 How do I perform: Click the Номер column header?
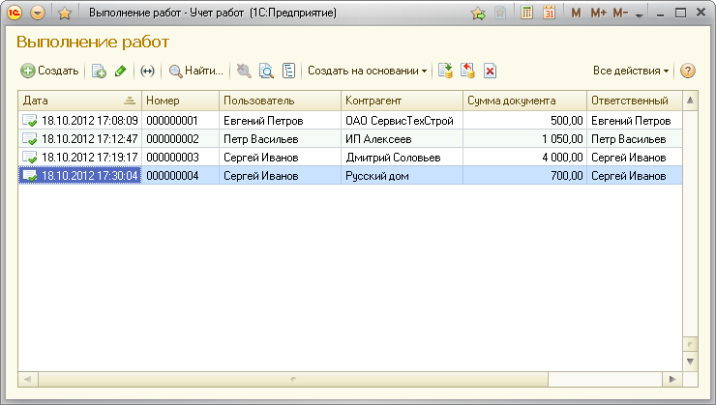[x=180, y=101]
